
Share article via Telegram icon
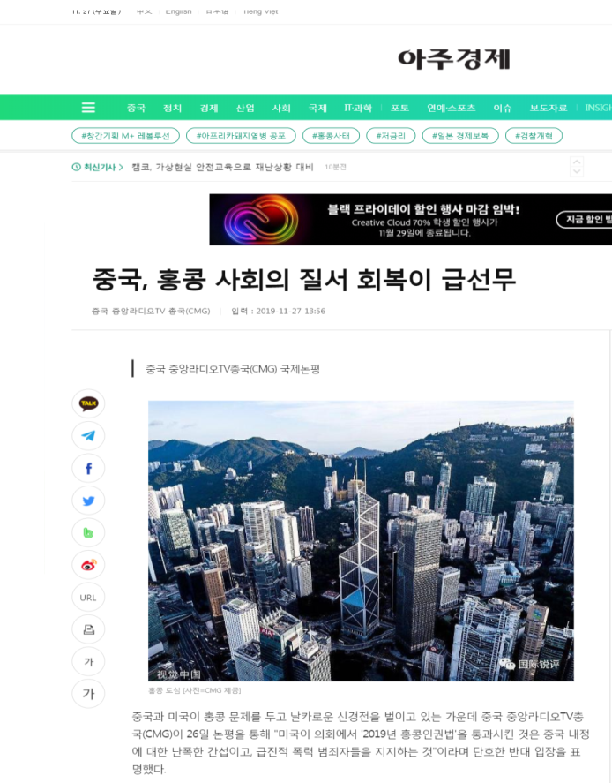click(x=88, y=436)
